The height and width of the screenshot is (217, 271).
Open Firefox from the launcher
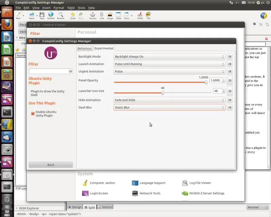coord(7,24)
